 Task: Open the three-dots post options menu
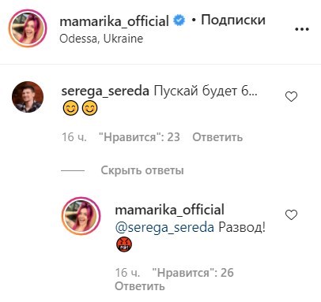[x=302, y=29]
